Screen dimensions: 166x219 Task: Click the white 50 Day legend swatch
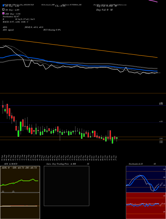tap(3, 10)
